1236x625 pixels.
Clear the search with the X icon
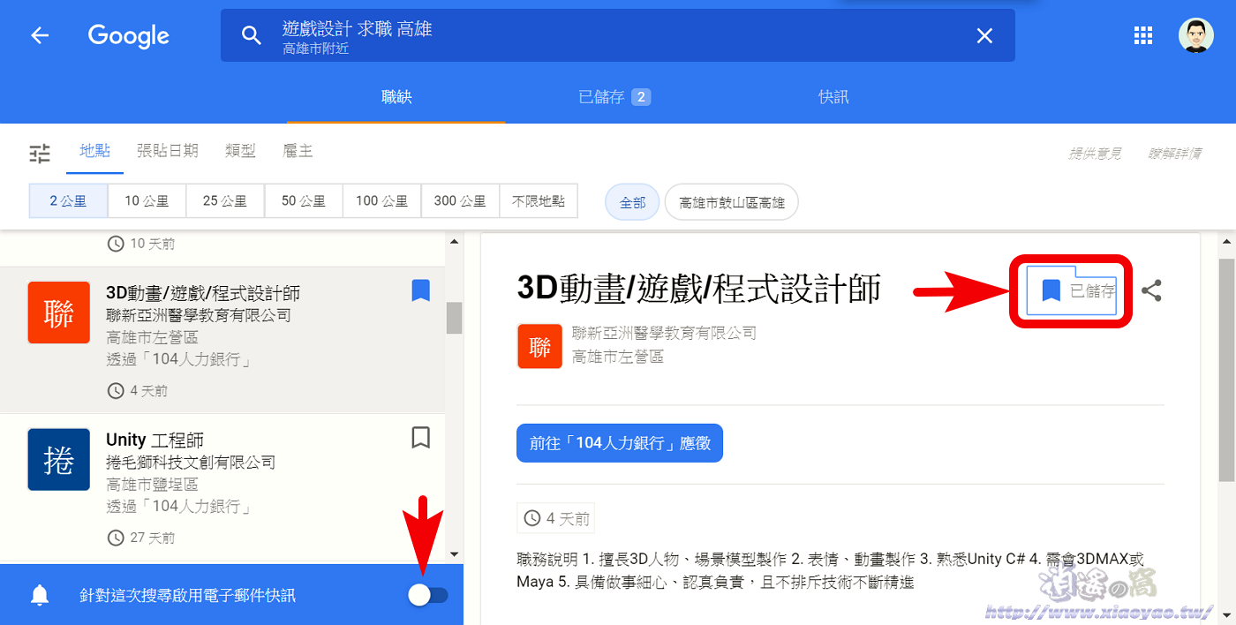[x=984, y=35]
